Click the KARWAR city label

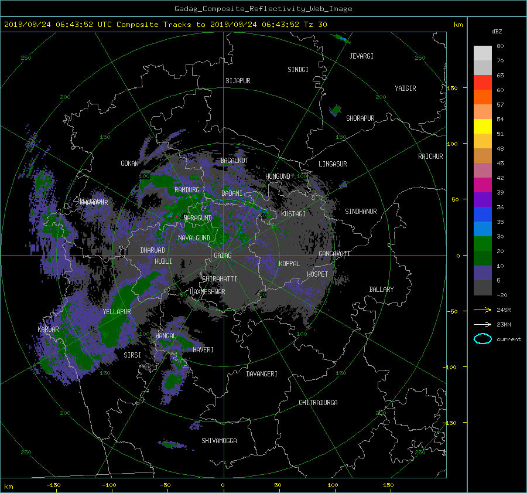tap(48, 329)
